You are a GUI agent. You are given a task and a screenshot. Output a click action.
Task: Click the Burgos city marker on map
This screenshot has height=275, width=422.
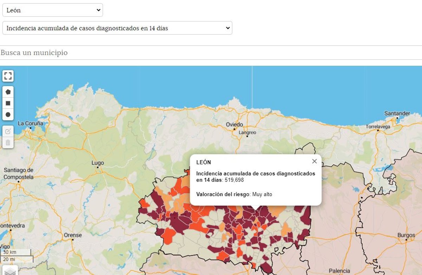point(406,240)
